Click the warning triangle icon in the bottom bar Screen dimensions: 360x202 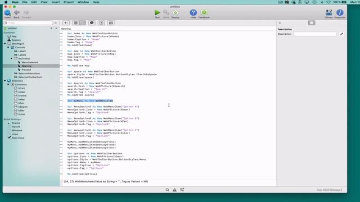click(174, 190)
